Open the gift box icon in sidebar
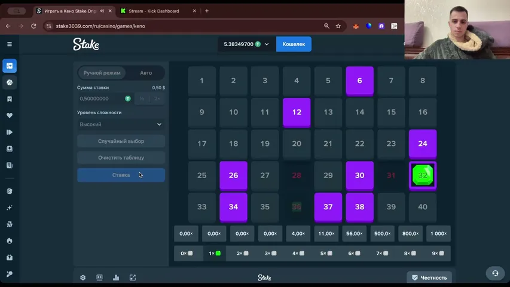510x287 pixels. 10,257
